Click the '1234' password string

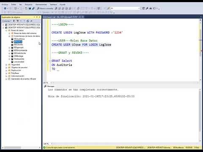tap(118, 33)
